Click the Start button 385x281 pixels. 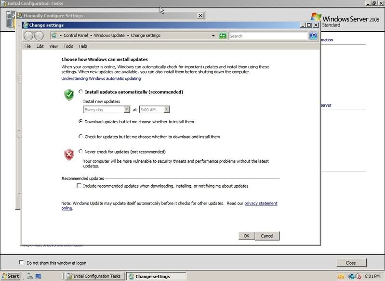[10, 276]
